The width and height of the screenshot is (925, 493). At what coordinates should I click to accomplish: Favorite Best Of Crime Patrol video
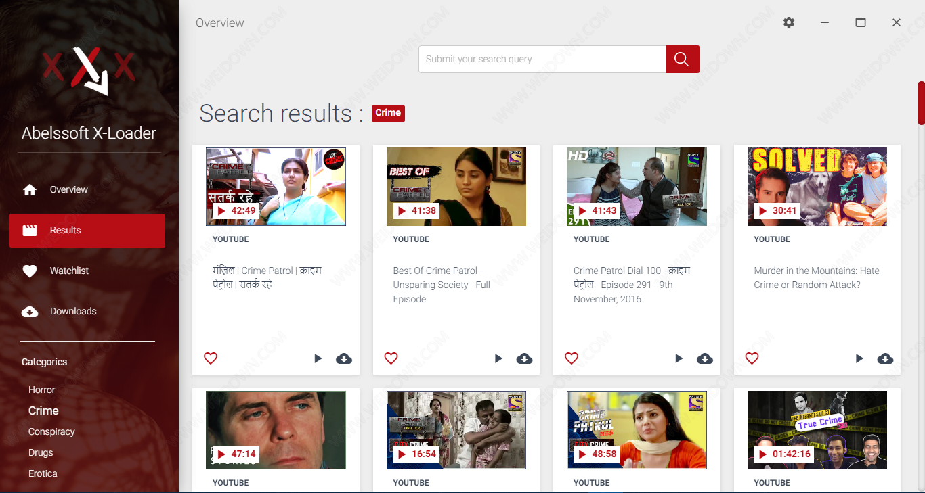391,358
